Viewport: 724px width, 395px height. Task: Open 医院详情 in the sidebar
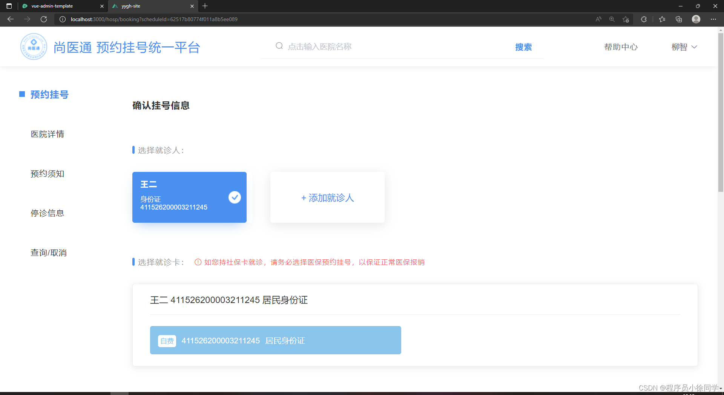[x=48, y=134]
